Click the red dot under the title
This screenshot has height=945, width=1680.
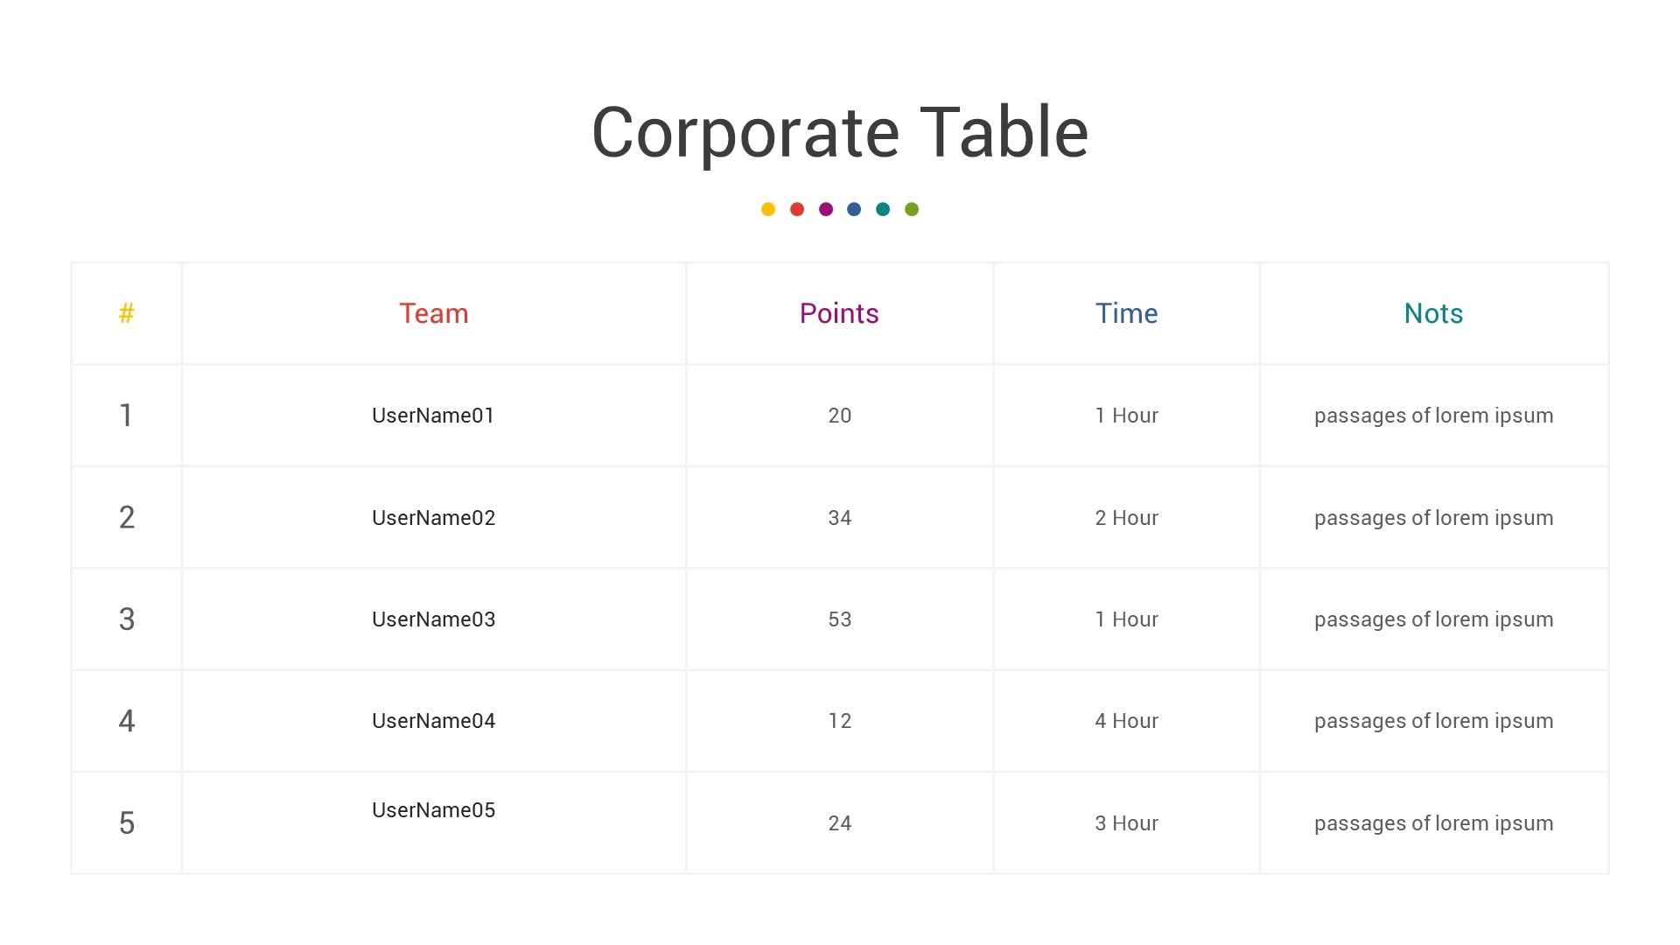click(x=797, y=209)
